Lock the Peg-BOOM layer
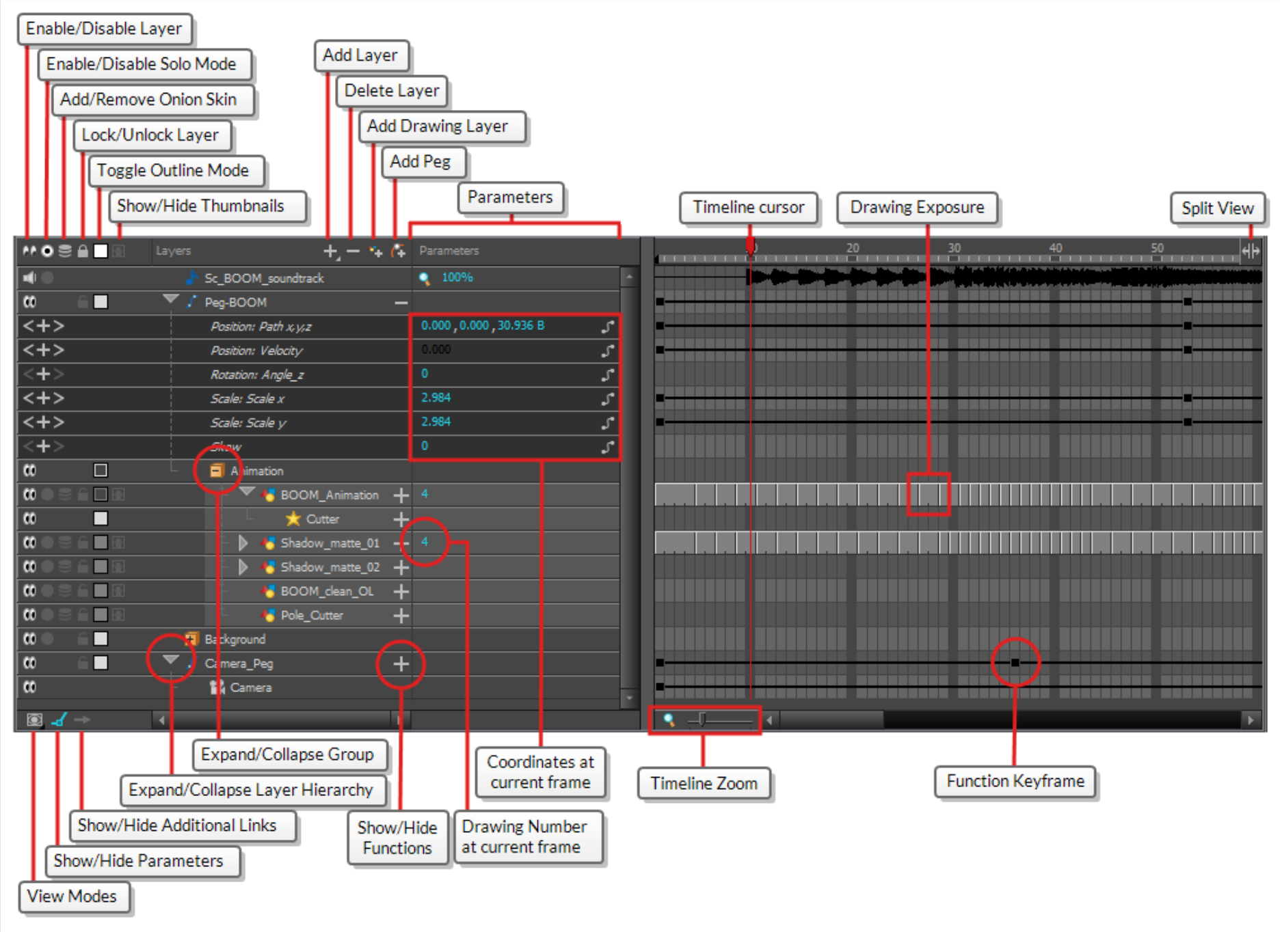 (x=83, y=302)
